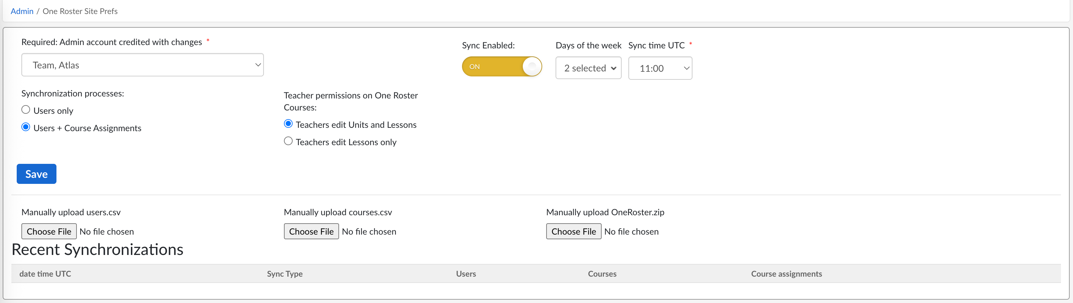Choose Teachers edit Lessons only option
Viewport: 1073px width, 303px height.
click(x=288, y=141)
